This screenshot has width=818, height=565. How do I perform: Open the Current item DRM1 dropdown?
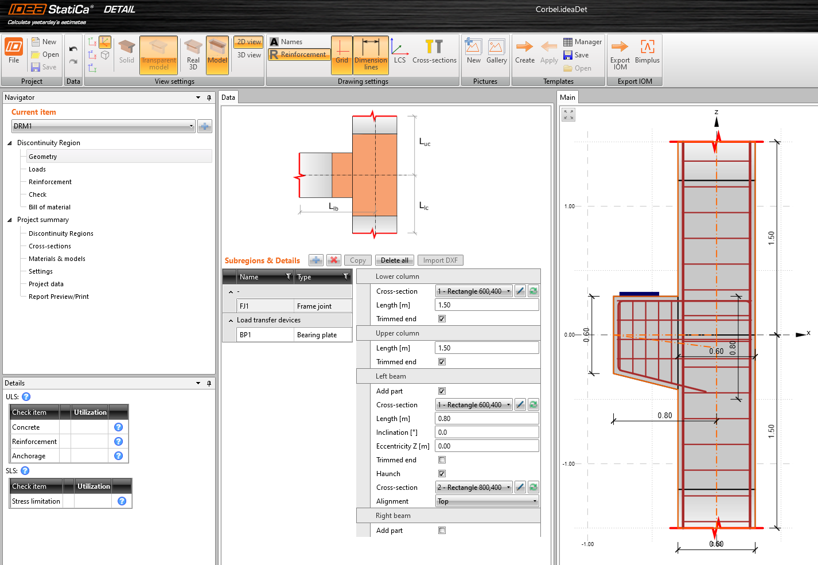191,126
